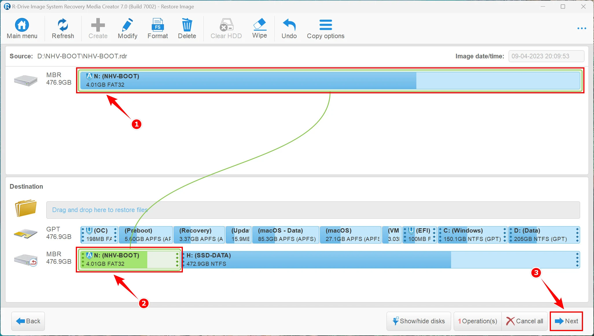Select the D: (Data) 205GB partition

point(544,235)
